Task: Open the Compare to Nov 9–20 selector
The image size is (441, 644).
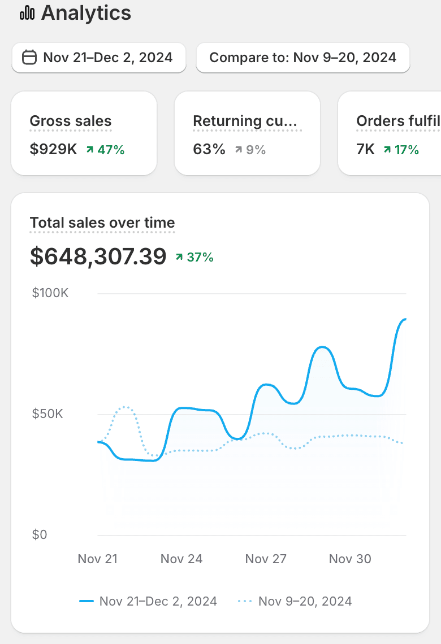Action: tap(302, 58)
